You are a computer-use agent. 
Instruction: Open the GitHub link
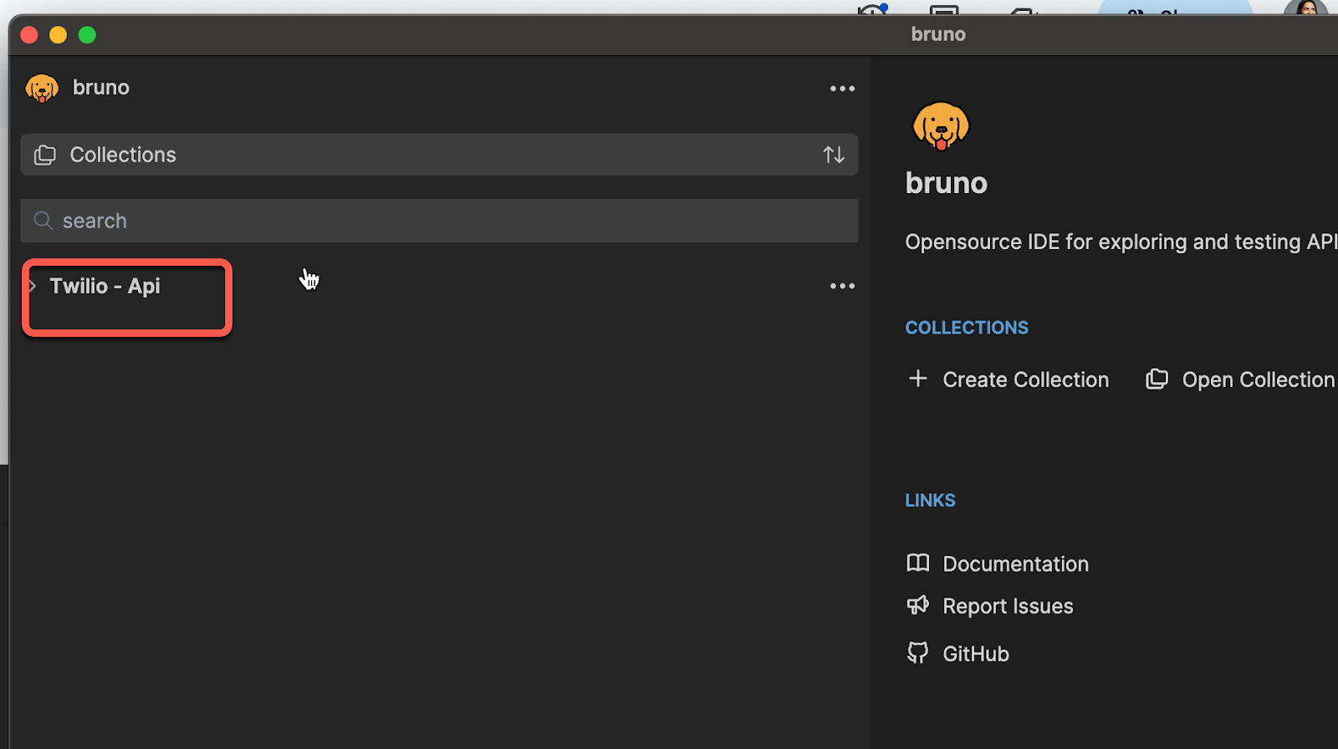(976, 654)
